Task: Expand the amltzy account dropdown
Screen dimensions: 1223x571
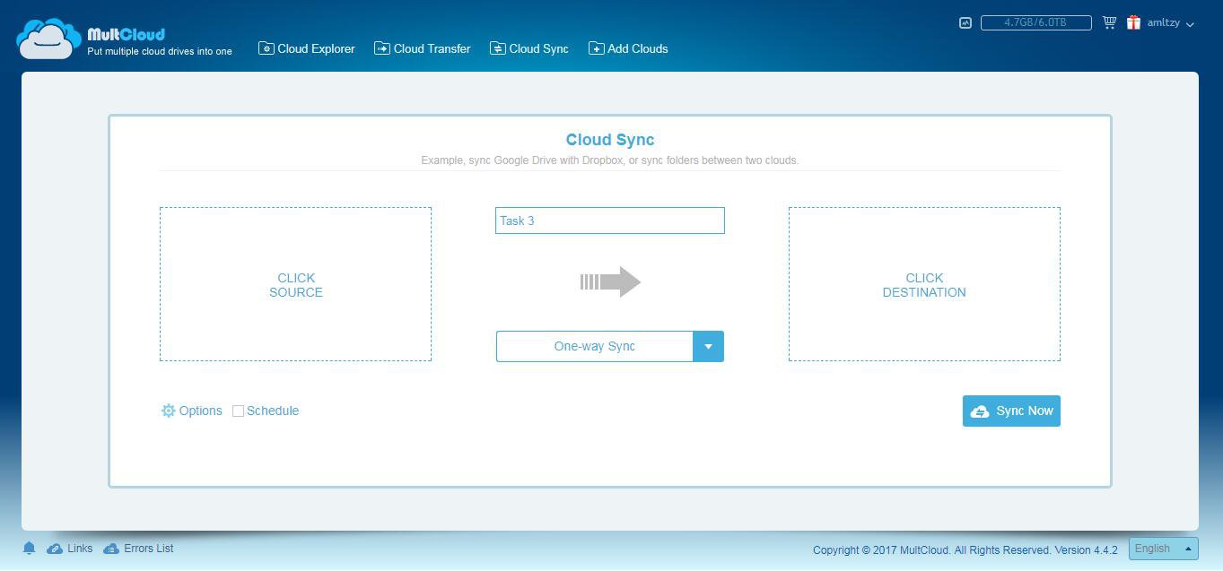Action: [x=1171, y=23]
